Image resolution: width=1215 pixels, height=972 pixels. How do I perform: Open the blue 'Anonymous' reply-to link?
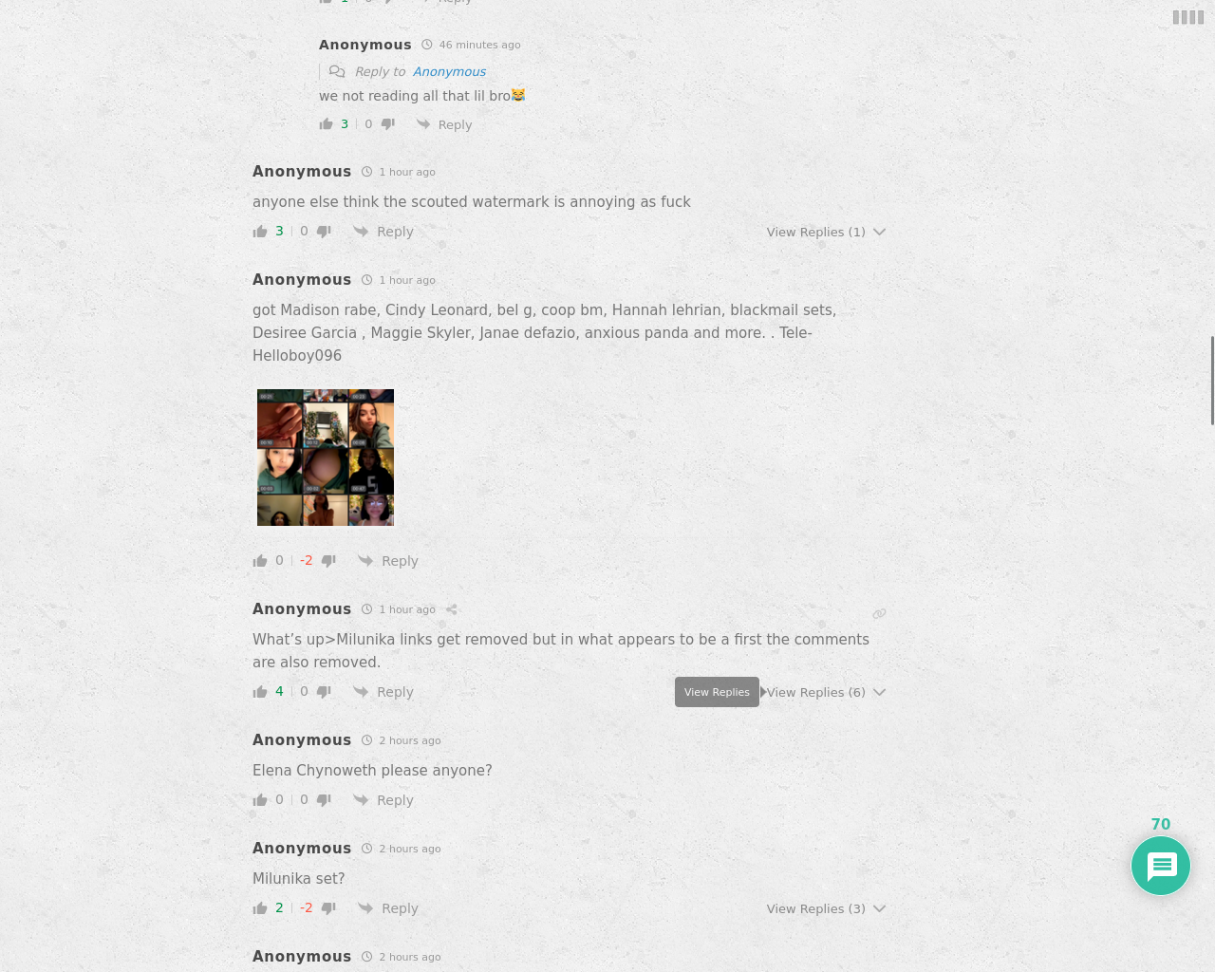[x=449, y=71]
